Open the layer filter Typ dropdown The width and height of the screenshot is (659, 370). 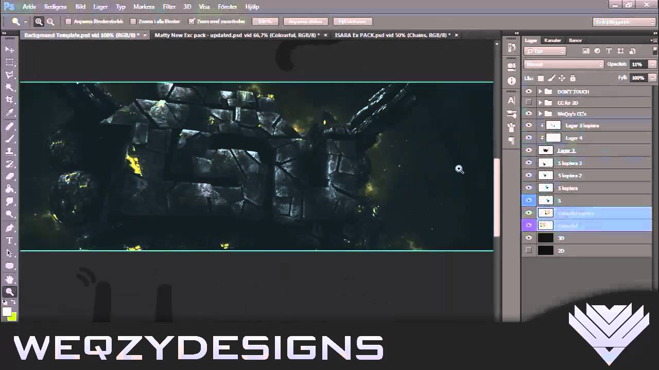[x=545, y=51]
